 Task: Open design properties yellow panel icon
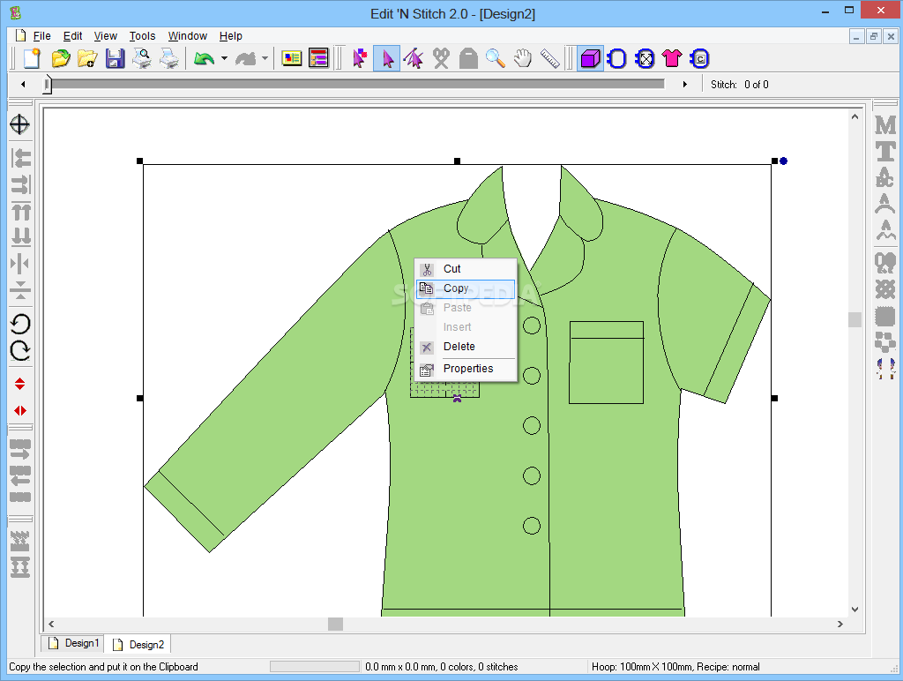[292, 58]
